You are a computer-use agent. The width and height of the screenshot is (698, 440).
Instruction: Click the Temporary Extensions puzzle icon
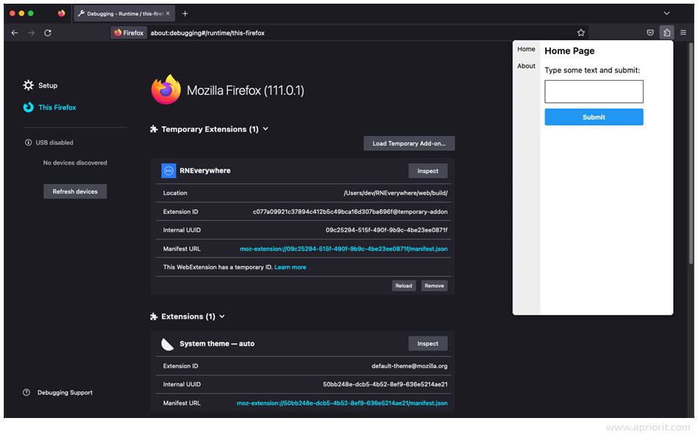point(154,129)
